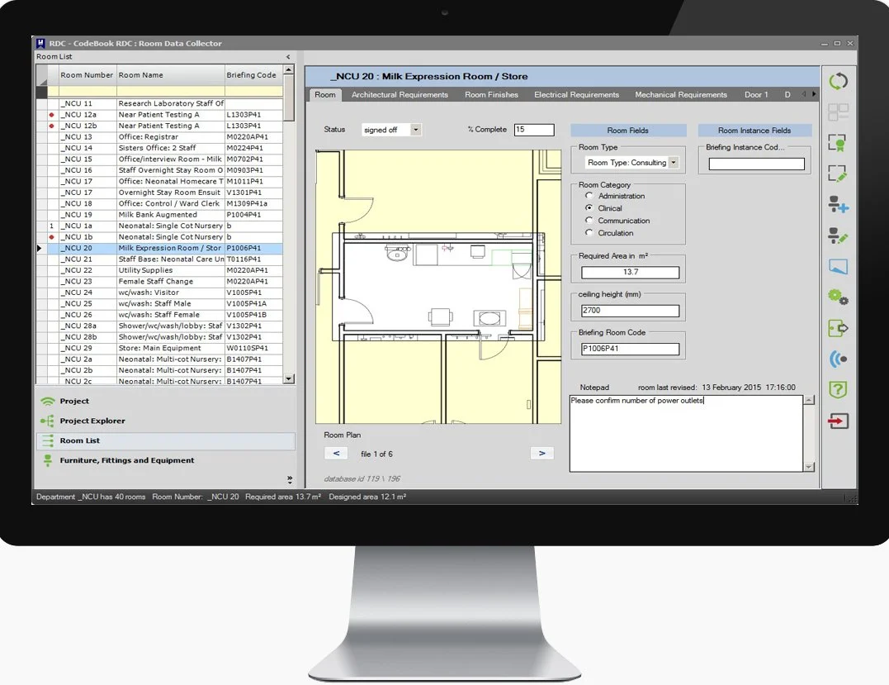This screenshot has width=889, height=685.
Task: Click the row pointer arrow beside _NCU 20
Action: (39, 248)
